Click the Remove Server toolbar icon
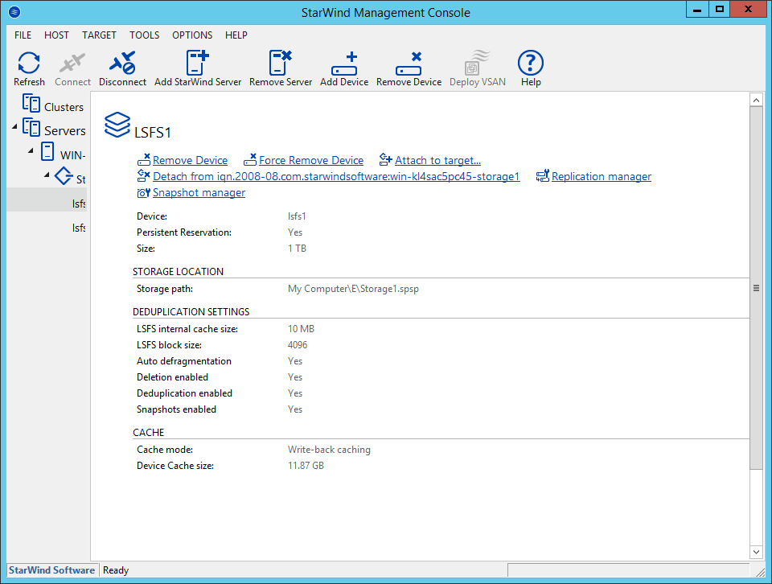Viewport: 772px width, 584px height. pos(280,63)
